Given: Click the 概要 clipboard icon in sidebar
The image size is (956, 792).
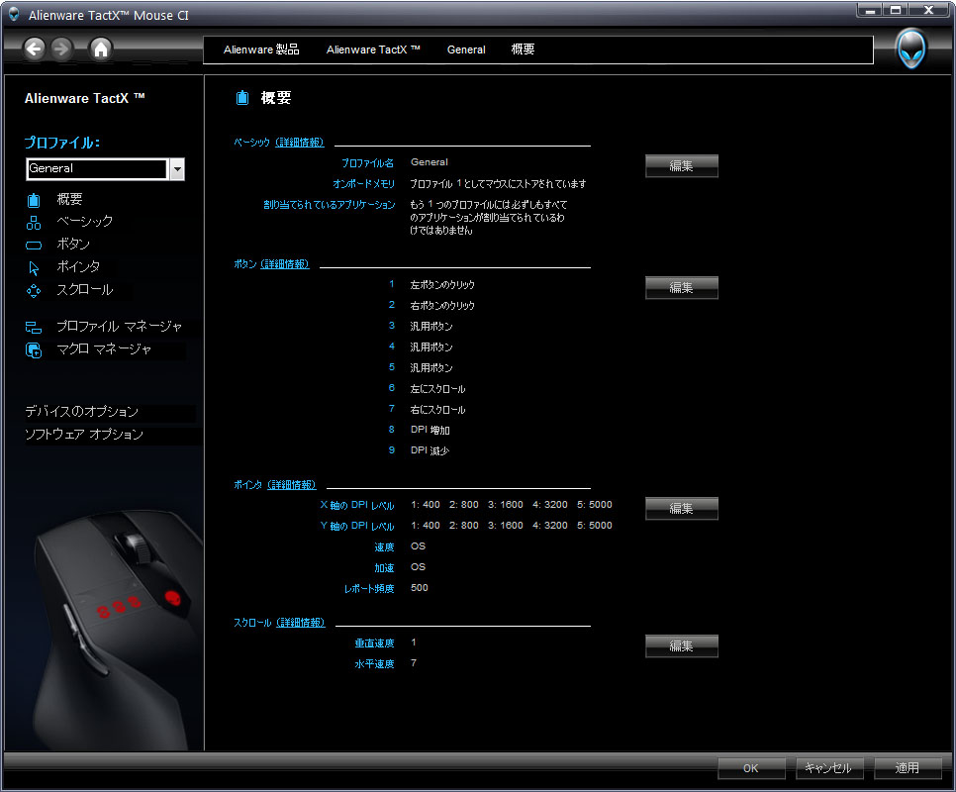Looking at the screenshot, I should (x=34, y=200).
